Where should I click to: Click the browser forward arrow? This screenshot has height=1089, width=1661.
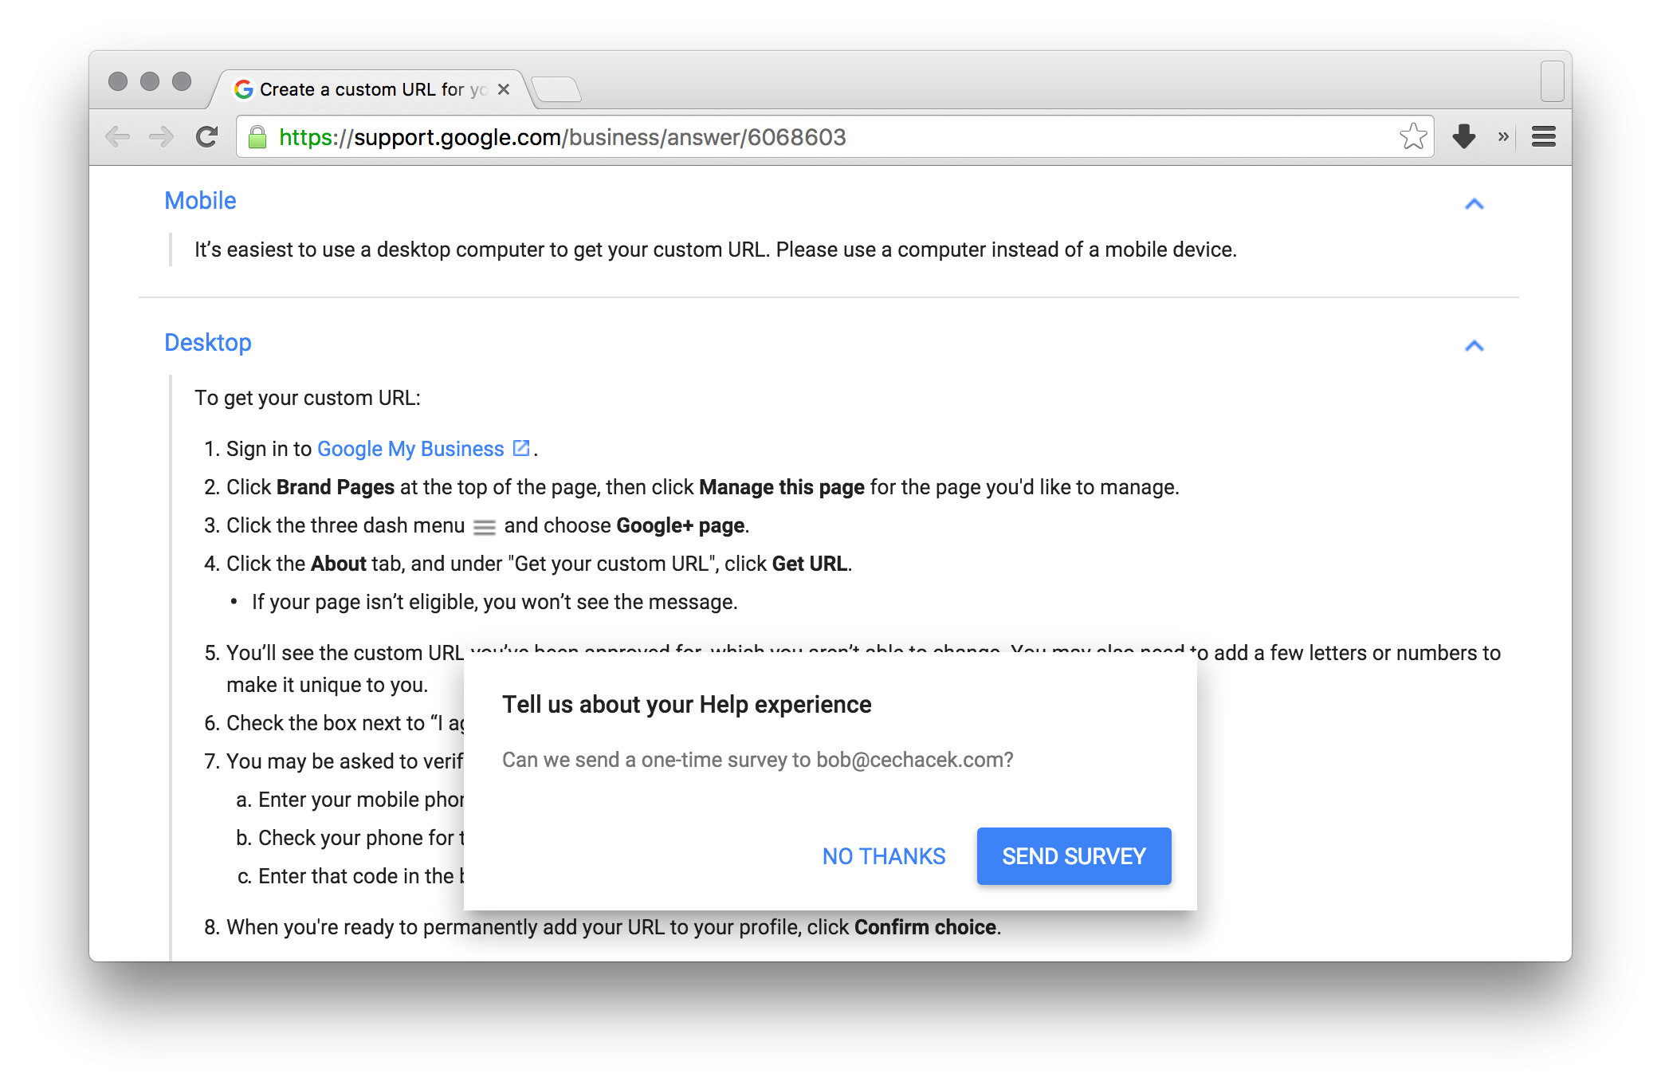pos(162,137)
